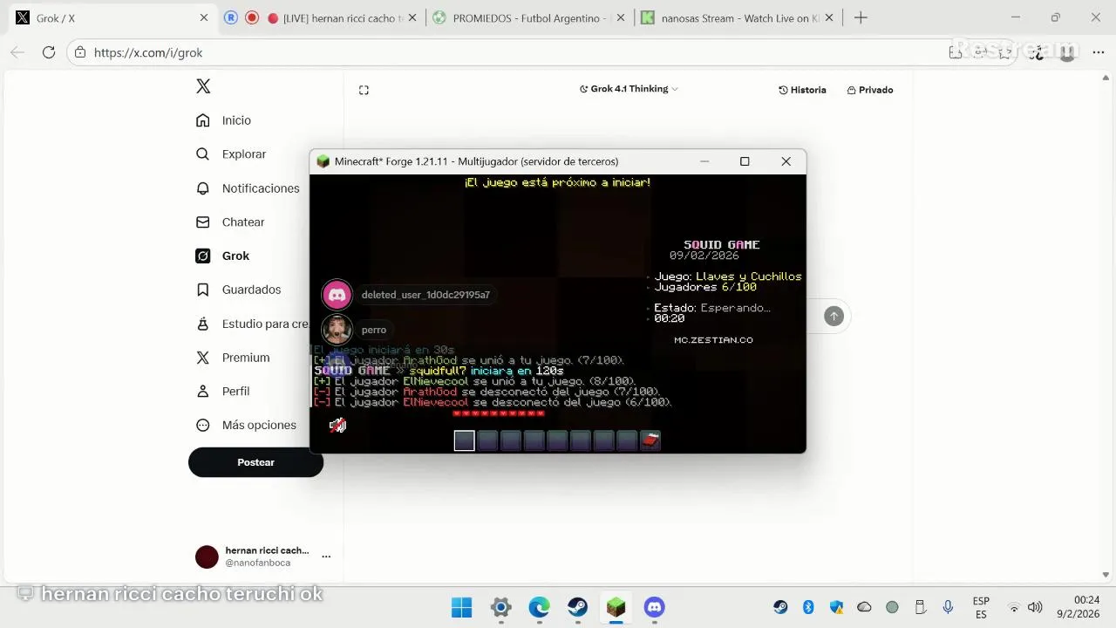Click the Postear button

click(255, 462)
